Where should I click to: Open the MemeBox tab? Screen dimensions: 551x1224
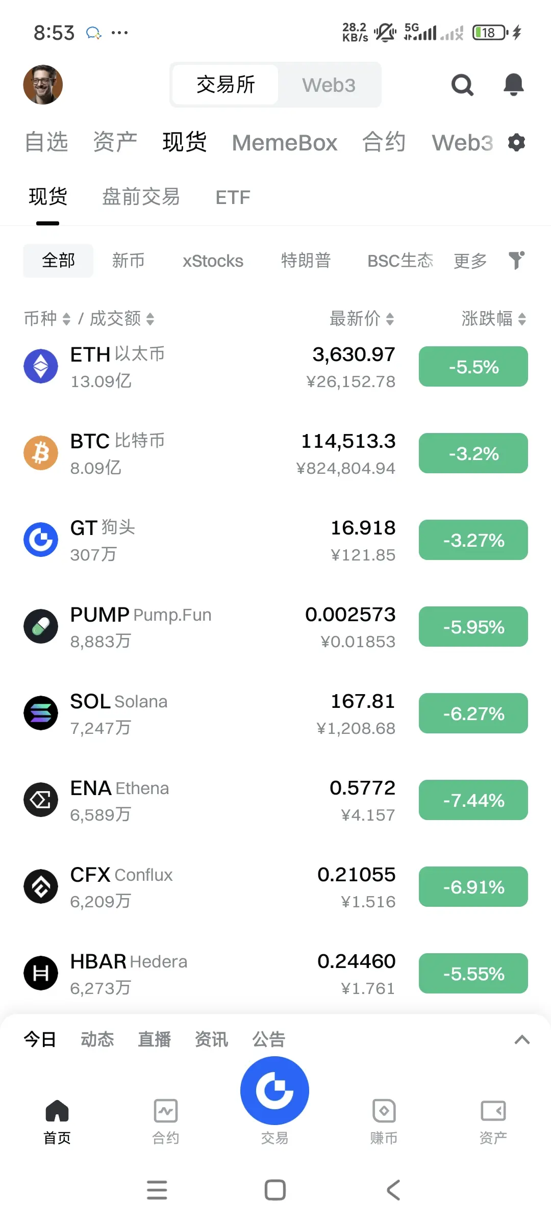285,143
